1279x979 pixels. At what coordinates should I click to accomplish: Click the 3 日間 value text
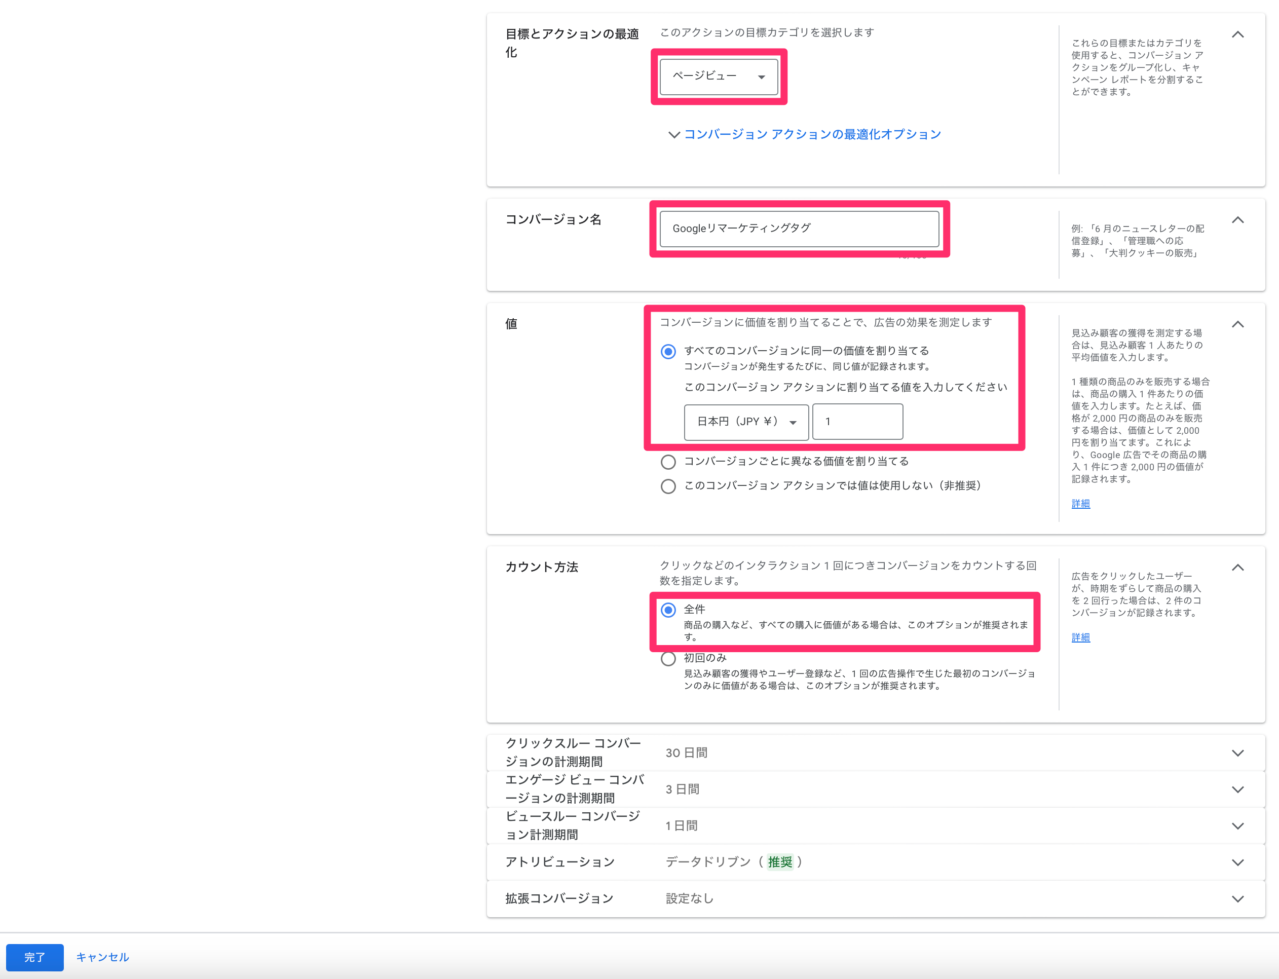pos(683,789)
